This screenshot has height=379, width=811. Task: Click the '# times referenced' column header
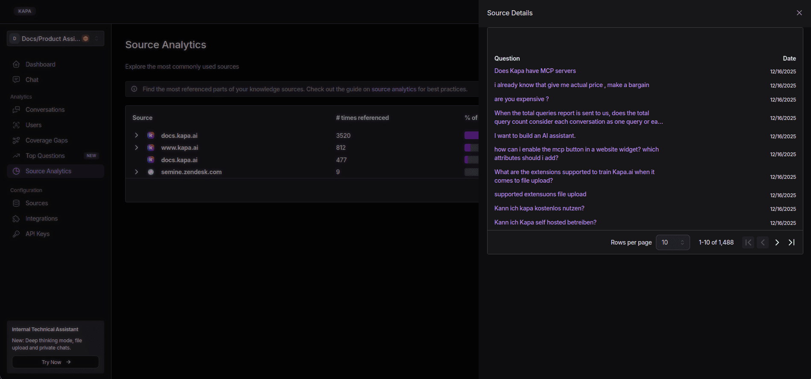click(362, 118)
